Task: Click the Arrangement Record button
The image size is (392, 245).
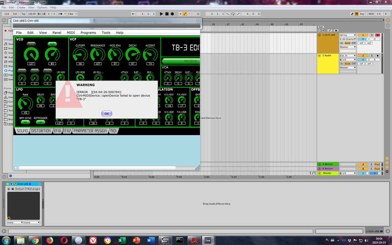Action: click(172, 14)
